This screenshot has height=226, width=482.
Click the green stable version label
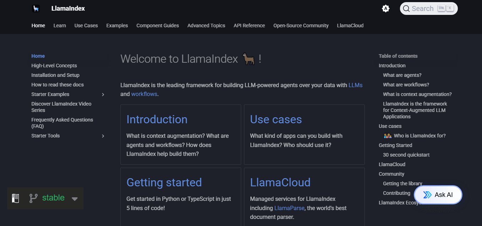coord(53,198)
